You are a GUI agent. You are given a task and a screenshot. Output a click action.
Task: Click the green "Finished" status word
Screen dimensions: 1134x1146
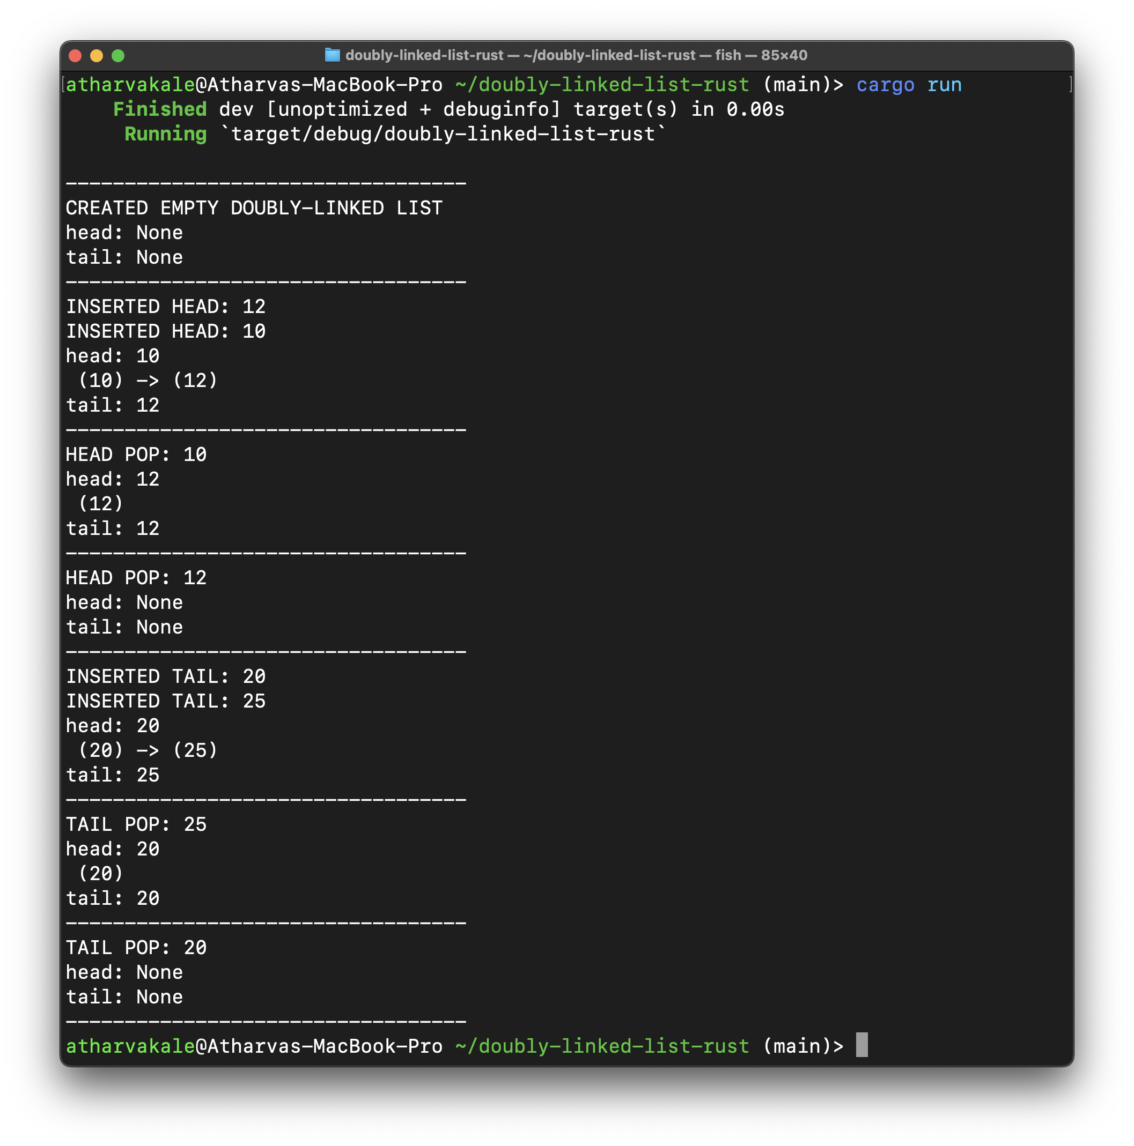pyautogui.click(x=160, y=109)
